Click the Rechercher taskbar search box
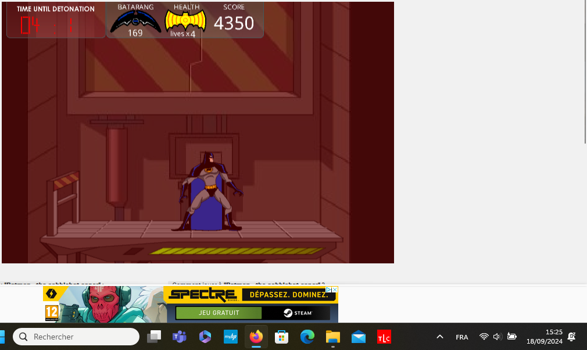Screen dimensions: 587x350 pos(76,337)
